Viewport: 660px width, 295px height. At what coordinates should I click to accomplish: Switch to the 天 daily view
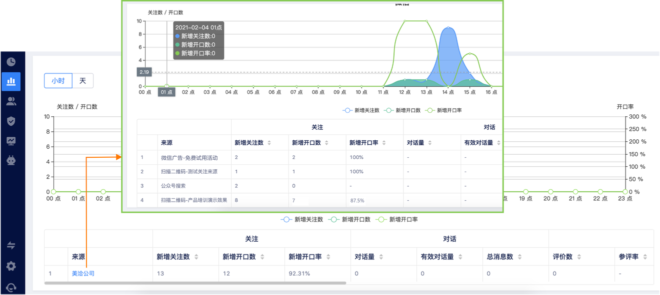tap(83, 80)
